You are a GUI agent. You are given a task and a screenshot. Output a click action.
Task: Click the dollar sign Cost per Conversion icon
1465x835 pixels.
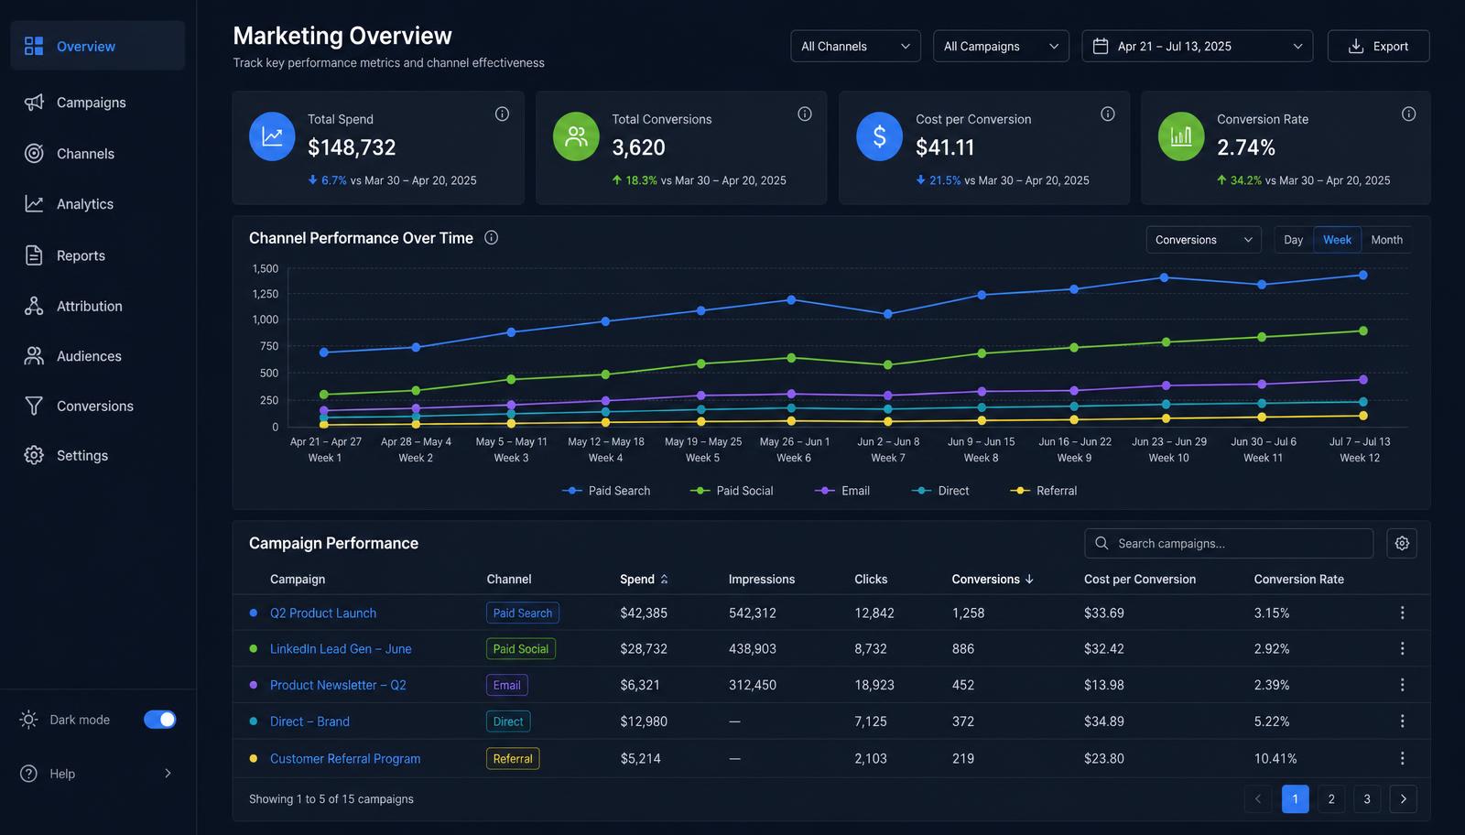click(x=879, y=136)
